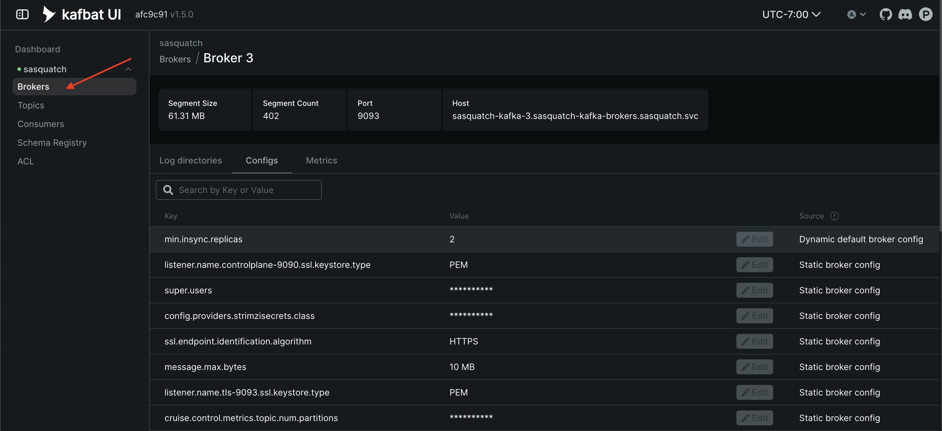Open the Discord community icon

pos(905,14)
